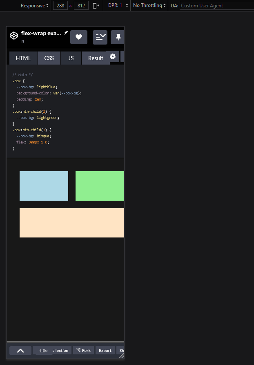Open the change view layout button
Viewport: 254px width, 365px height.
click(100, 37)
